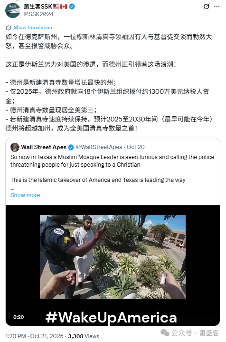
Task: Click the Wall Street Apes avatar
Action: [15, 147]
